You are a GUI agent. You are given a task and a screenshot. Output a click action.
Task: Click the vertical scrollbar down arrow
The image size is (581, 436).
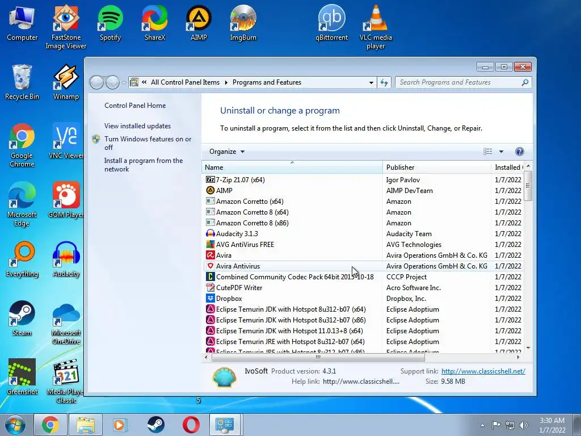click(528, 348)
